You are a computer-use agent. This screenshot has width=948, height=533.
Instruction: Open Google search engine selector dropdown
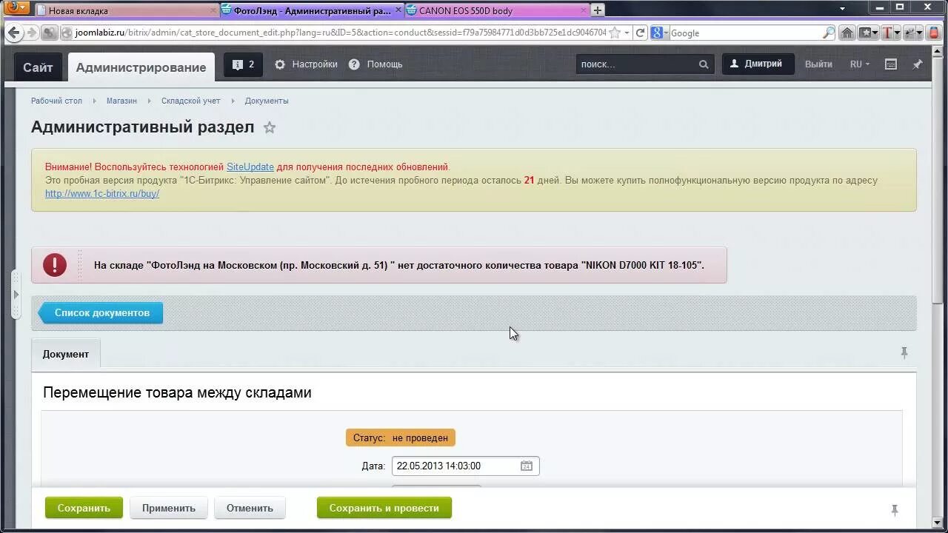point(659,33)
